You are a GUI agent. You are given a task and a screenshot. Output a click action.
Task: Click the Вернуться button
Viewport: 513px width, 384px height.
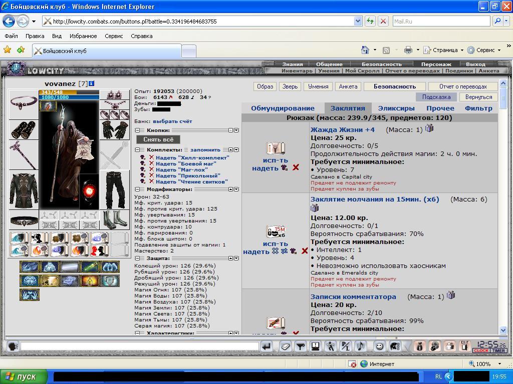(x=478, y=97)
